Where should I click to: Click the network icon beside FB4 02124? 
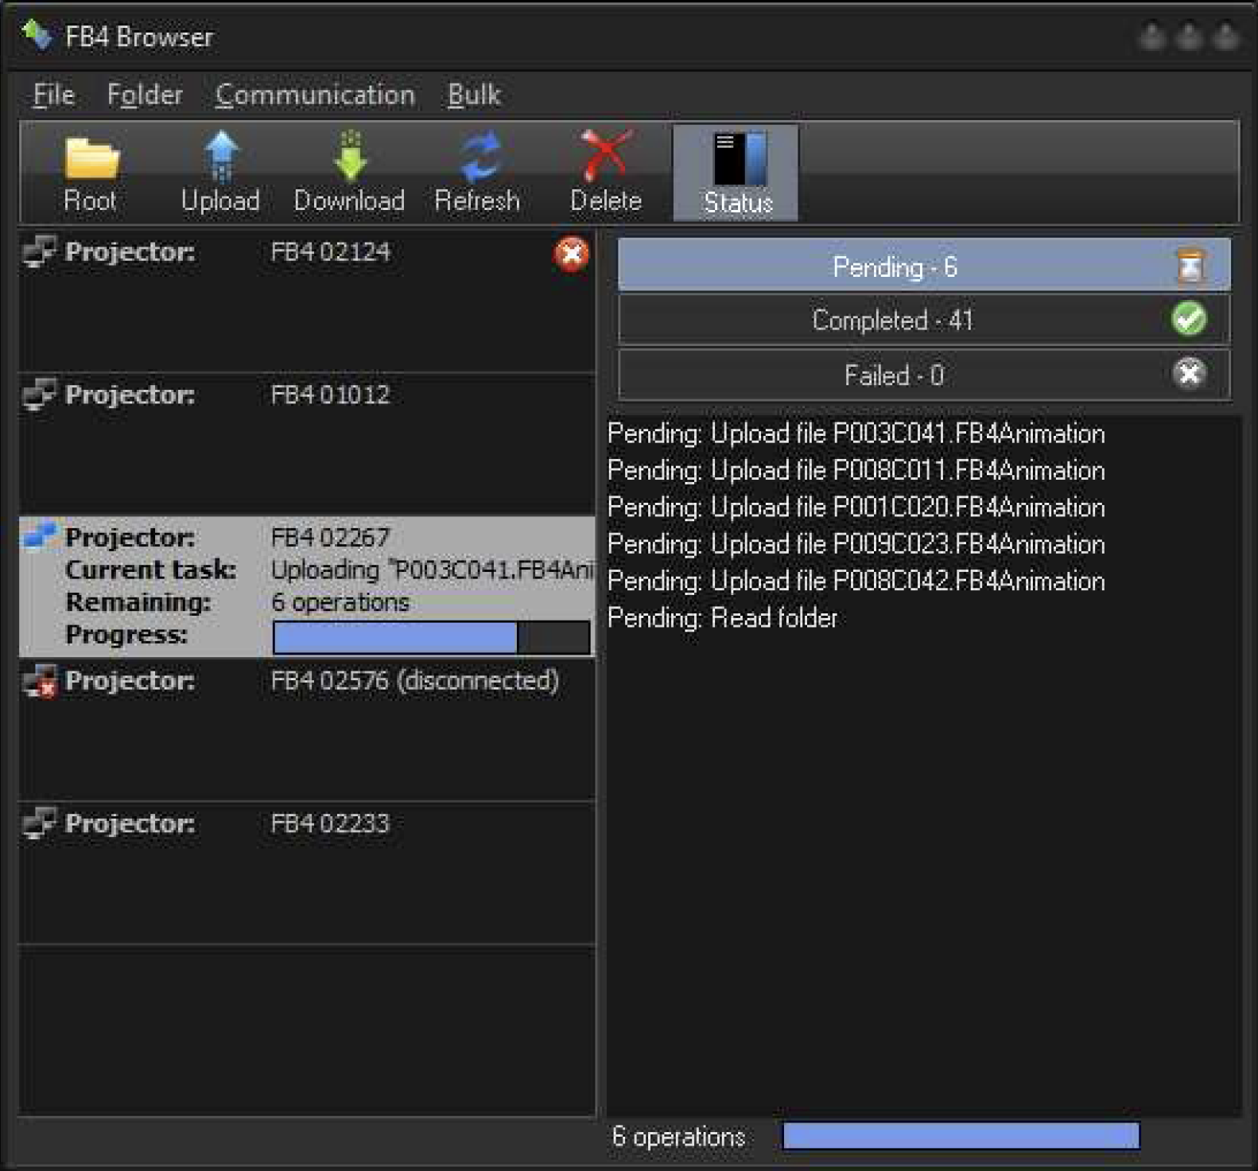pos(40,251)
